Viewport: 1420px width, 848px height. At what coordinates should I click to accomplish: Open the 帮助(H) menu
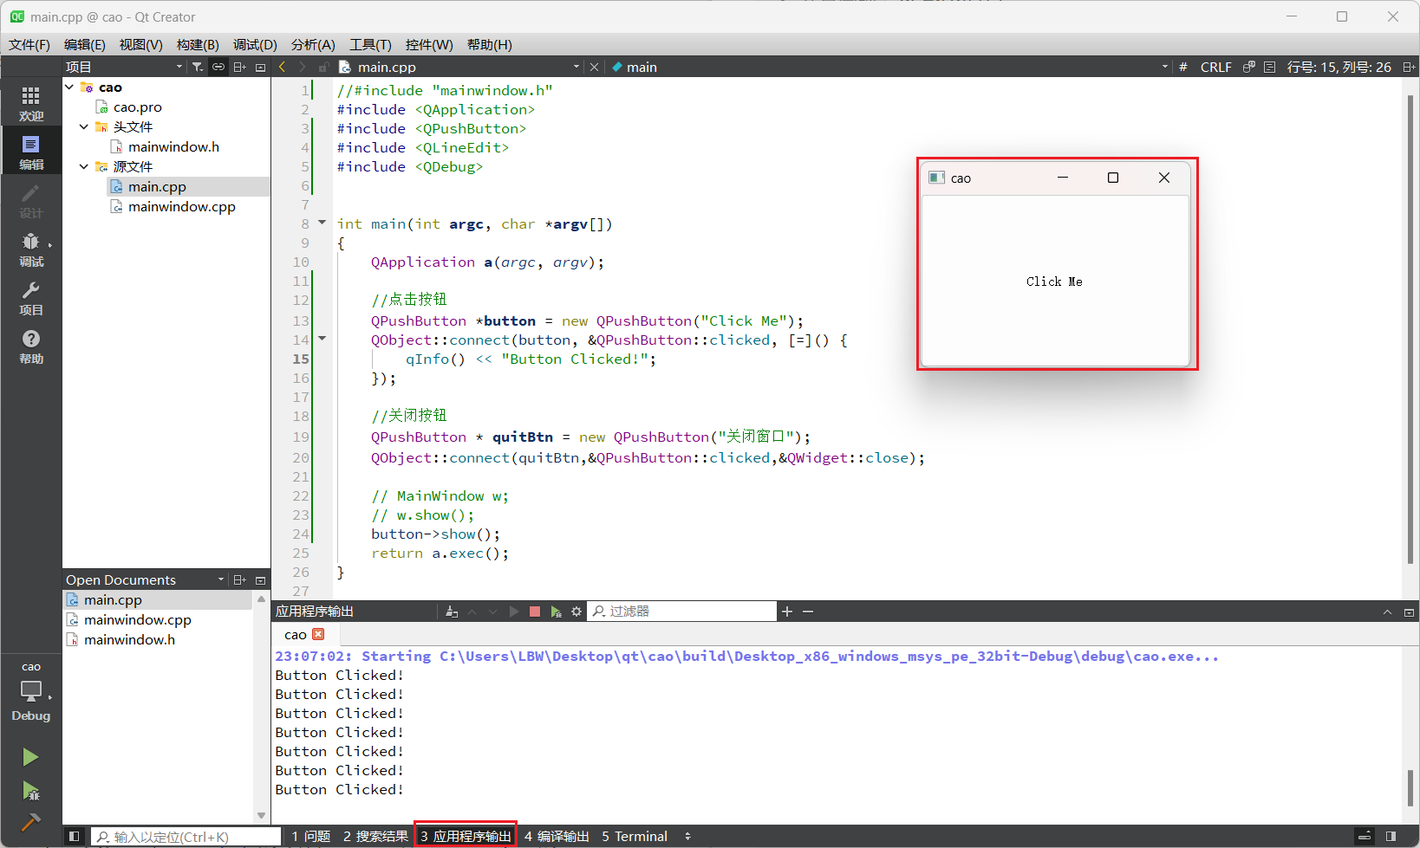[x=489, y=44]
